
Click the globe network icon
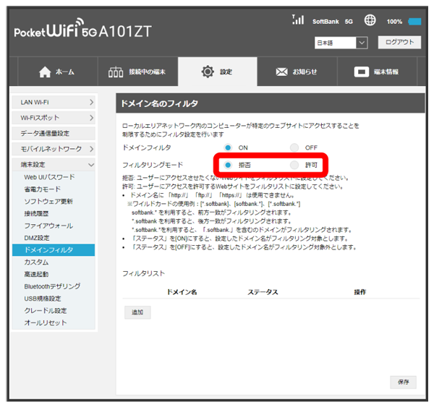click(370, 20)
